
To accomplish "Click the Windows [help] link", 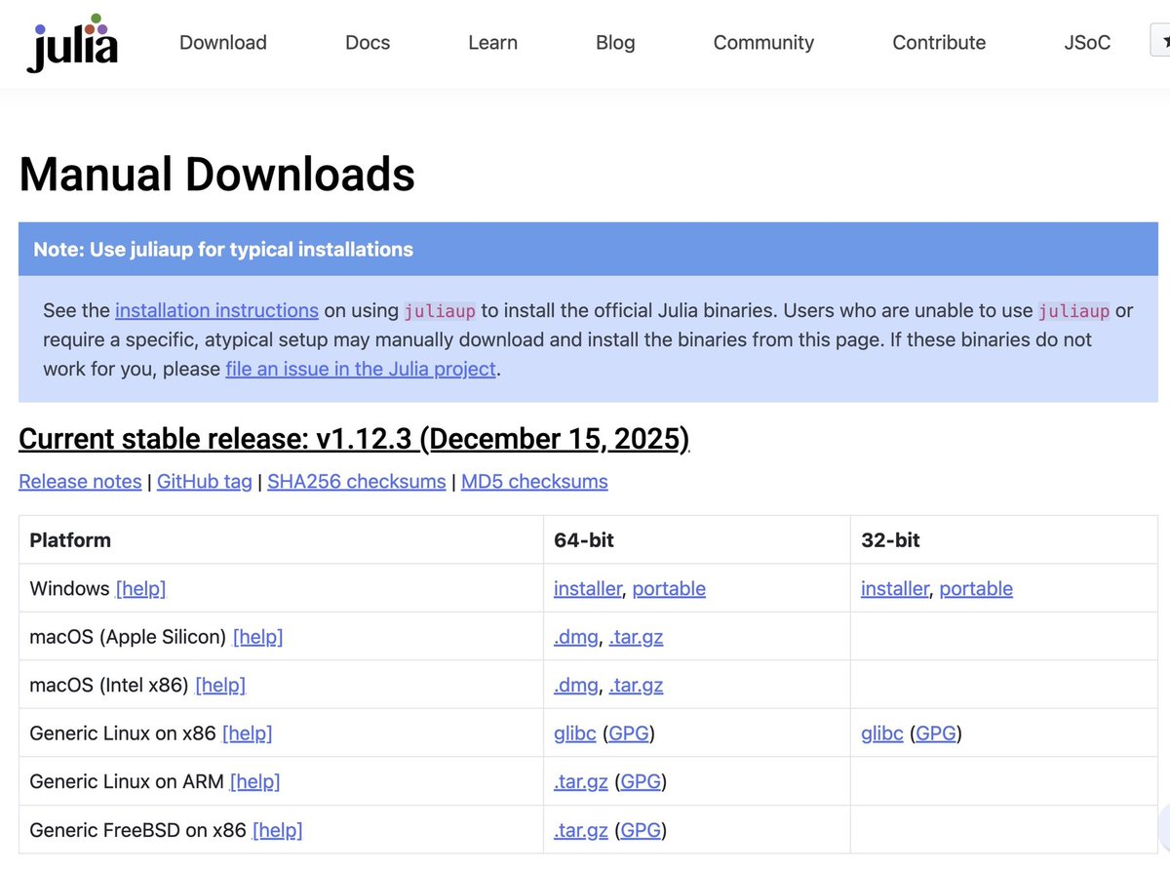I will [140, 588].
